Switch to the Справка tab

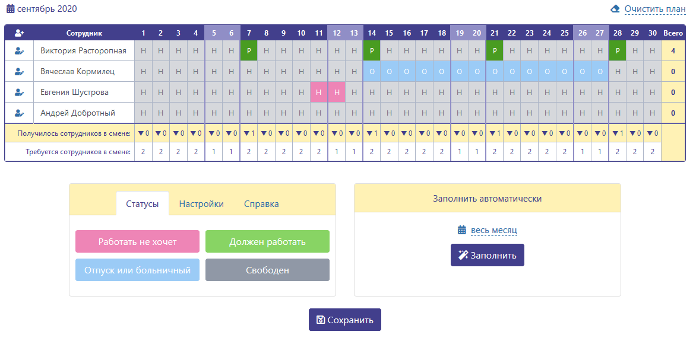point(261,204)
